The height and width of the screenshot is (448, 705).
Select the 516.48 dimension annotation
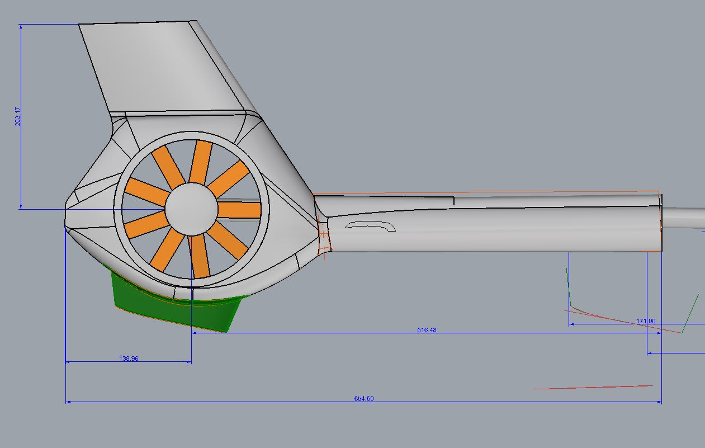point(427,330)
